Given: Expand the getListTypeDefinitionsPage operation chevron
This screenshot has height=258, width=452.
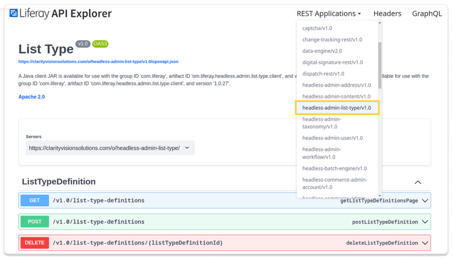Looking at the screenshot, I should point(425,201).
